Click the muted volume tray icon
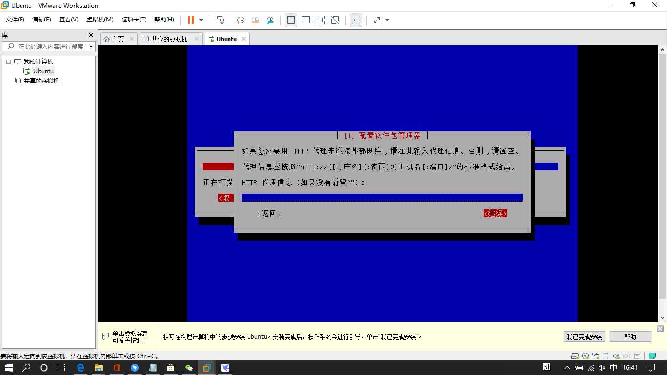 point(602,368)
